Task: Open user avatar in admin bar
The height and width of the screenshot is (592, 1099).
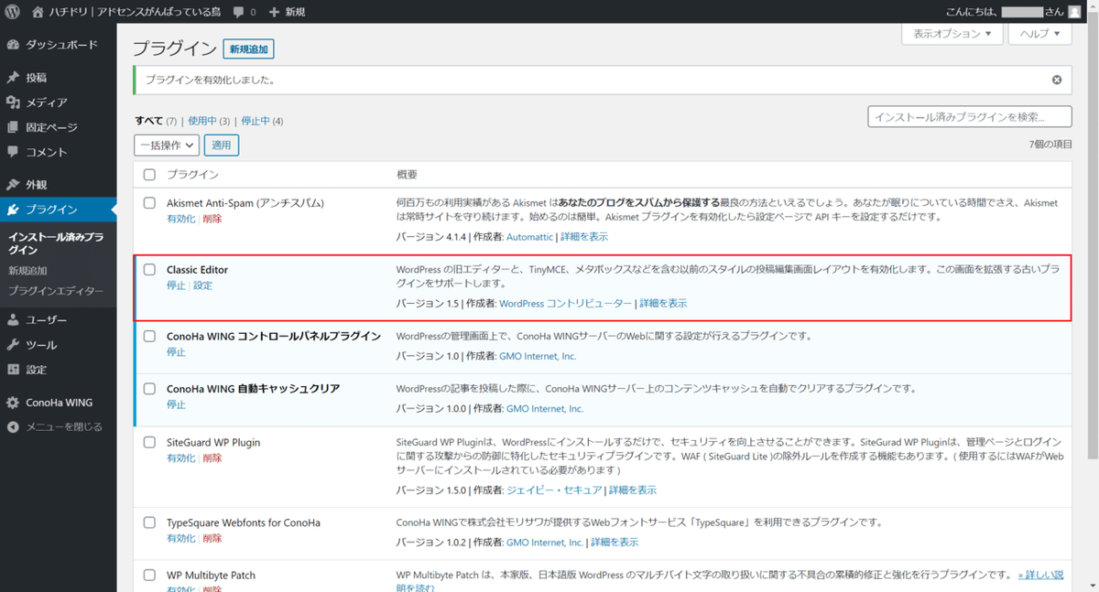Action: (x=1074, y=12)
